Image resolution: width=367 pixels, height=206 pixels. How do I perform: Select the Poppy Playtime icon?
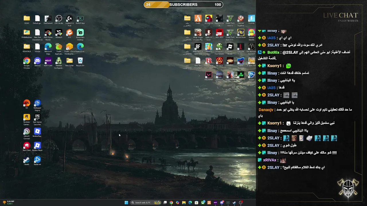pyautogui.click(x=241, y=63)
